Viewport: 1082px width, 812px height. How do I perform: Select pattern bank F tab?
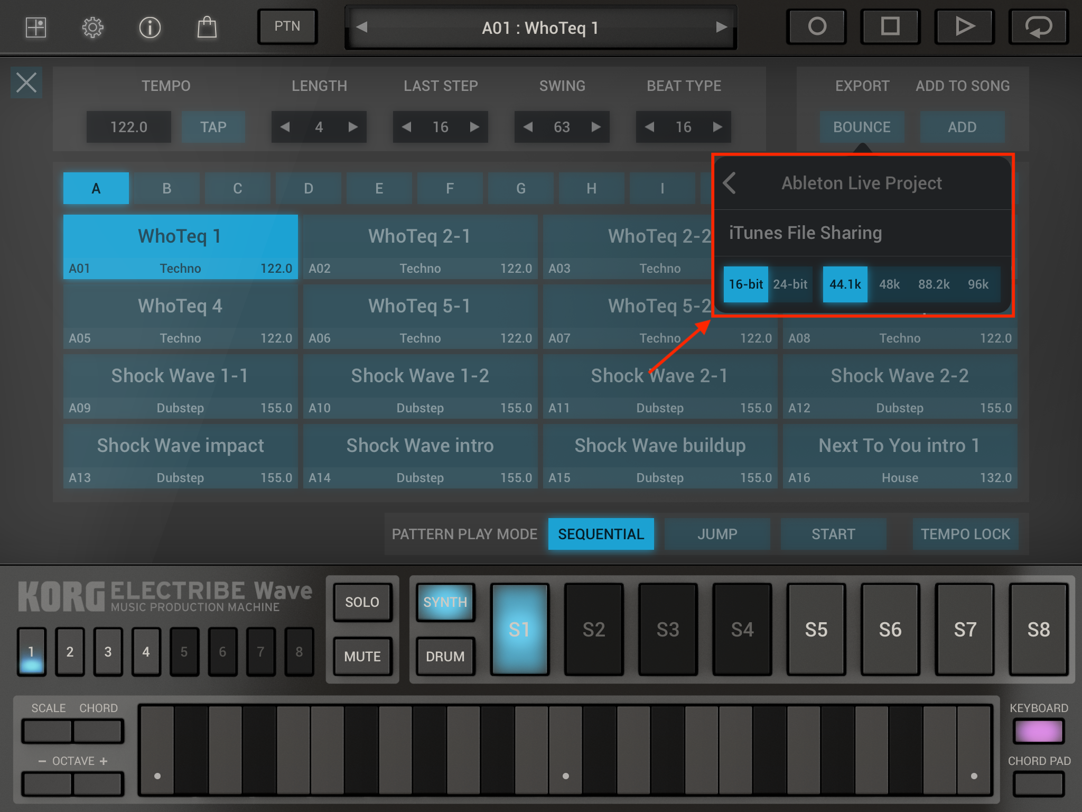450,188
